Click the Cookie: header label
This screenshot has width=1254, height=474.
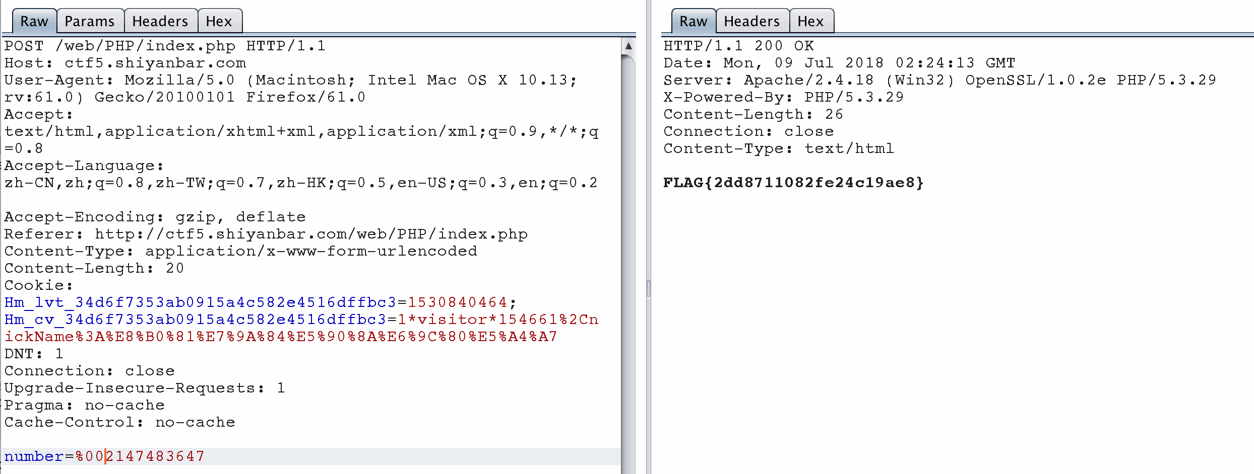[x=39, y=285]
